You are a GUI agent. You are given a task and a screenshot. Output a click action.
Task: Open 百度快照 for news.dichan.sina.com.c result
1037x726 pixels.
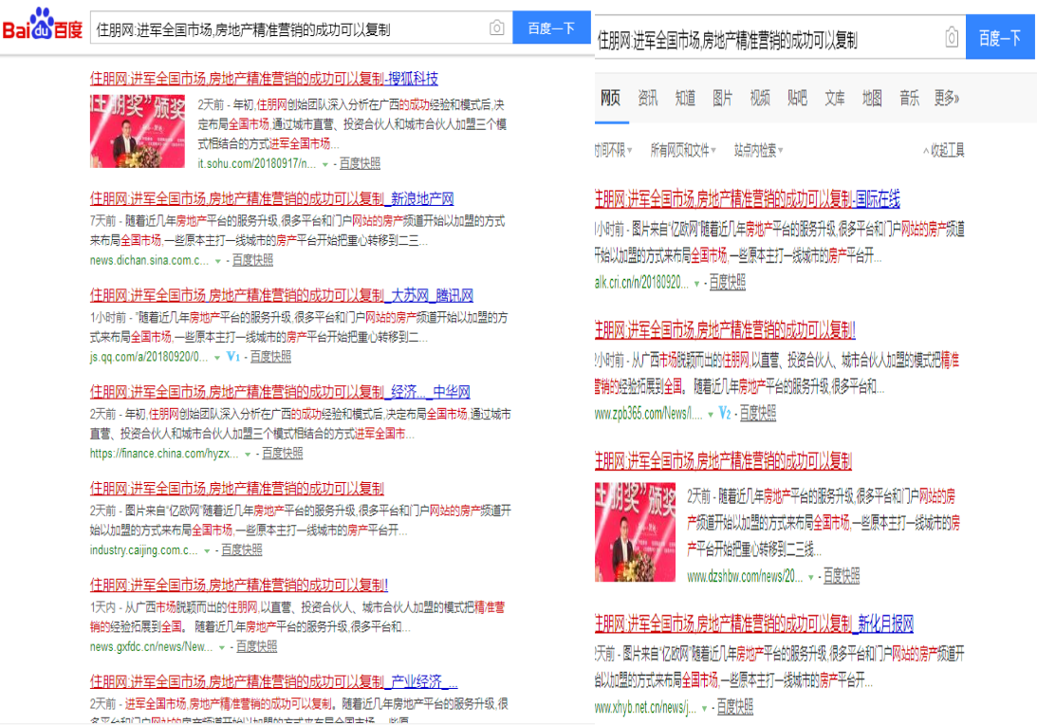[x=252, y=260]
